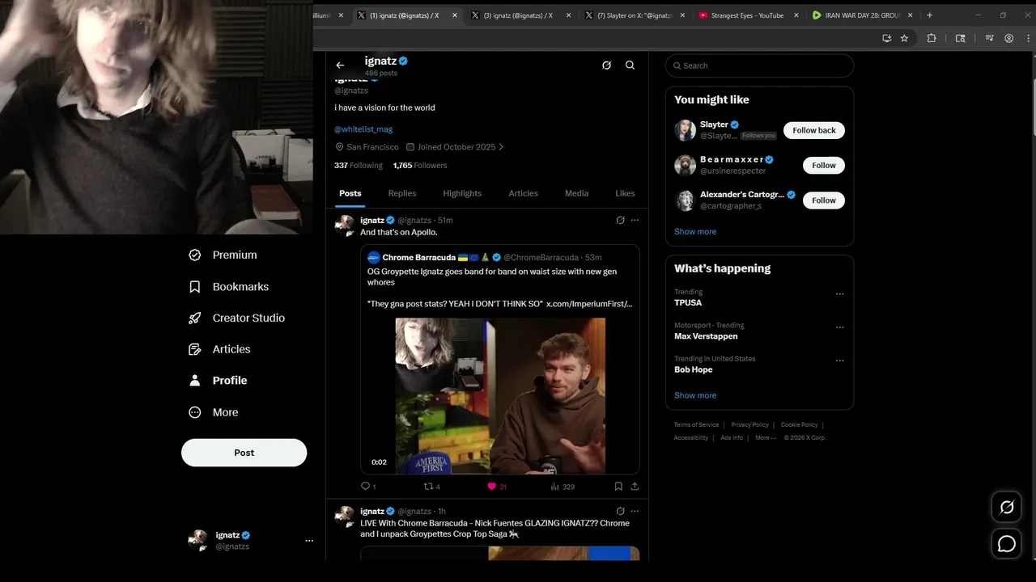Bookmark this page with star icon
The width and height of the screenshot is (1036, 582).
(x=904, y=38)
